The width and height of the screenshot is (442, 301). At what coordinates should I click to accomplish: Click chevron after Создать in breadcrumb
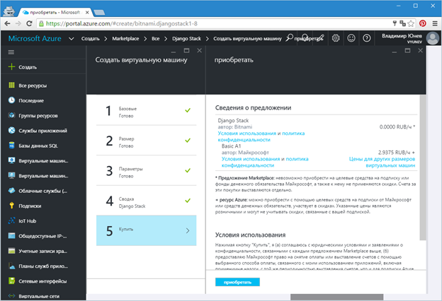pos(106,39)
